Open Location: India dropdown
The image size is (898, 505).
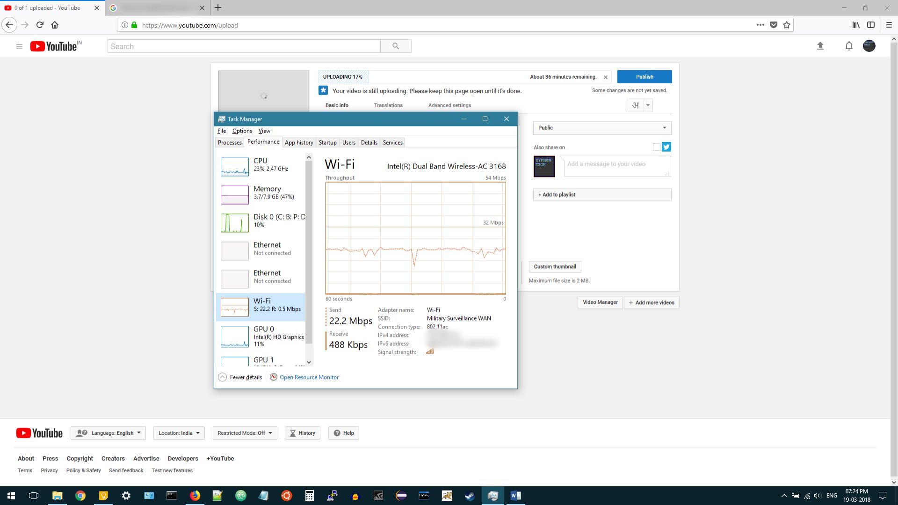click(179, 433)
